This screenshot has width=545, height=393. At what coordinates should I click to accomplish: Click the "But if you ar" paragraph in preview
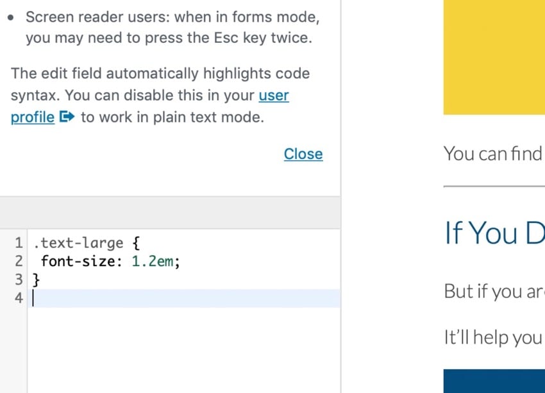[x=492, y=291]
